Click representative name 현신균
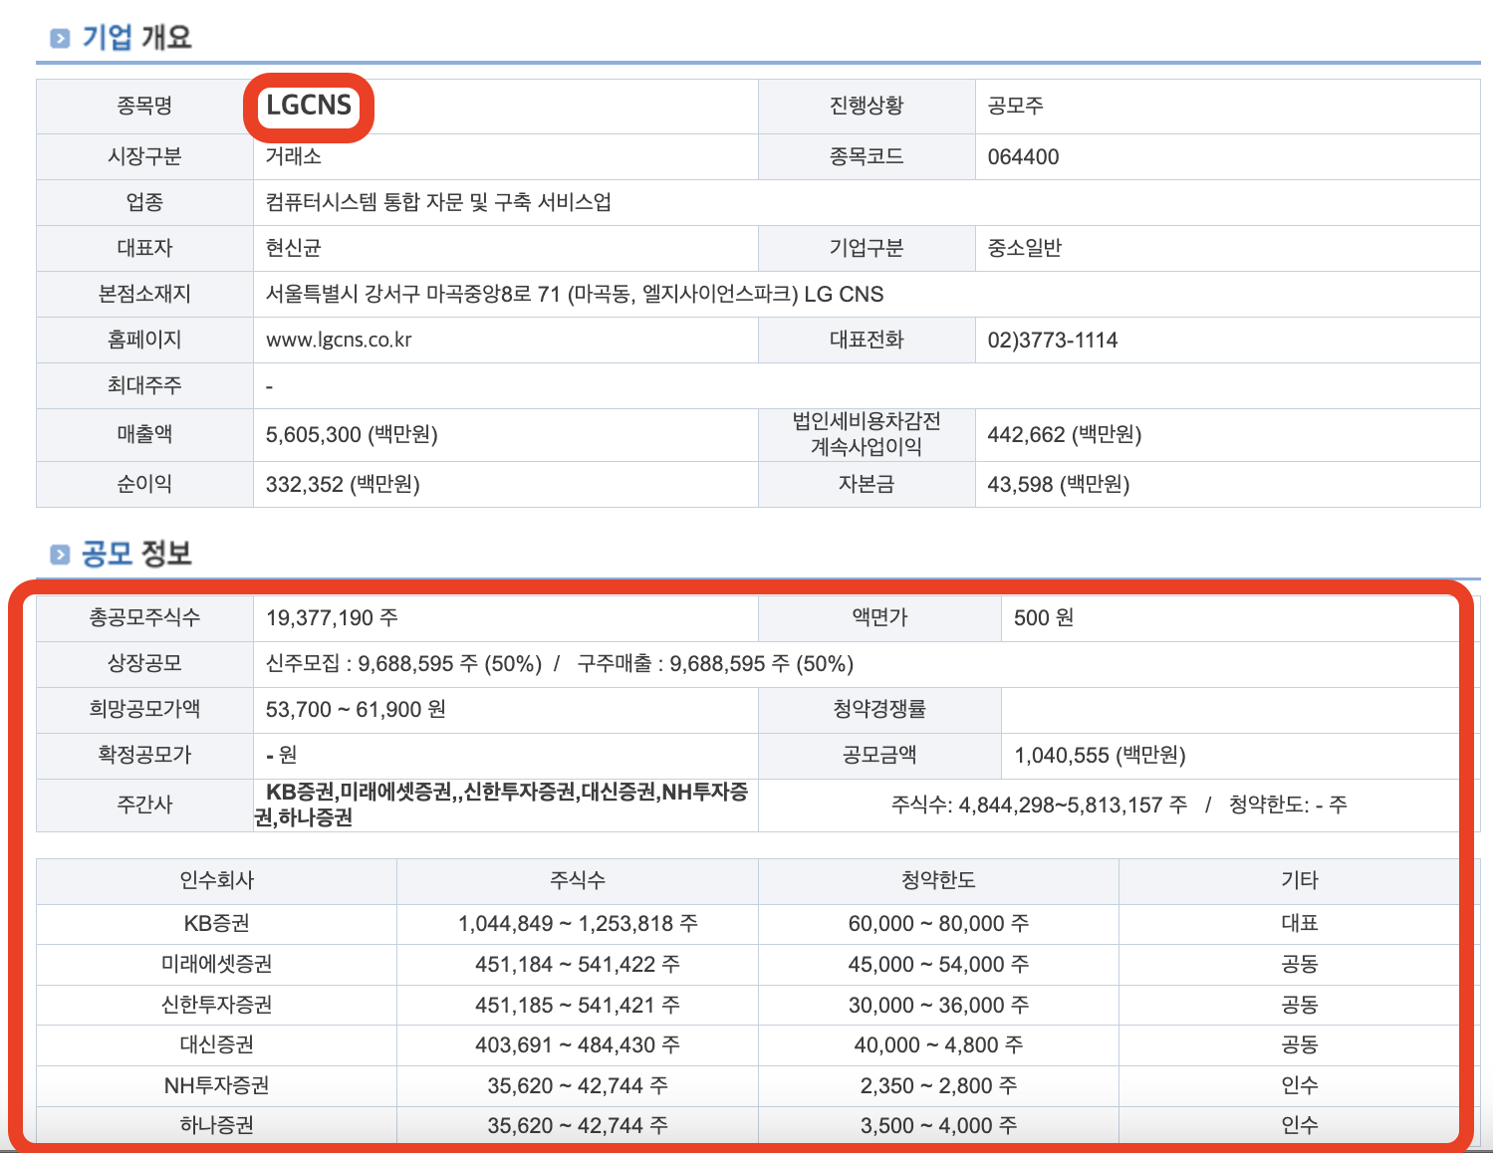 [x=293, y=248]
